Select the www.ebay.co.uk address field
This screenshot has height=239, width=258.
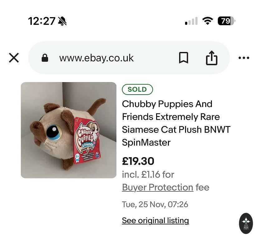click(96, 58)
